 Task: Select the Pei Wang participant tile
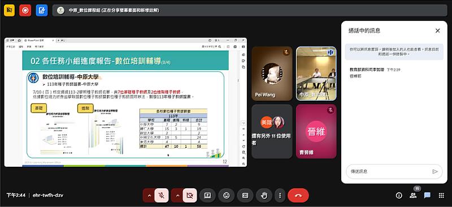point(272,74)
